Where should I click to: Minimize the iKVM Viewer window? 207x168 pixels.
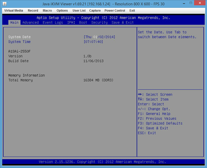[184, 3]
